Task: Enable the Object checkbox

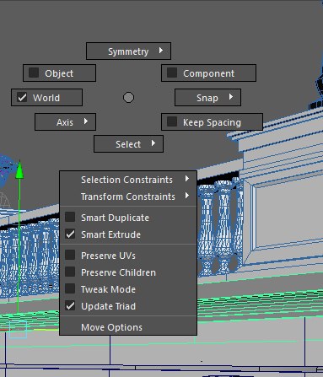Action: click(x=34, y=73)
